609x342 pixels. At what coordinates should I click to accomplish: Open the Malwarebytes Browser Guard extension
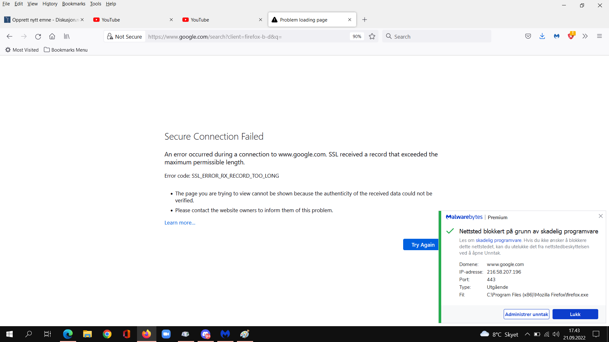pyautogui.click(x=557, y=36)
